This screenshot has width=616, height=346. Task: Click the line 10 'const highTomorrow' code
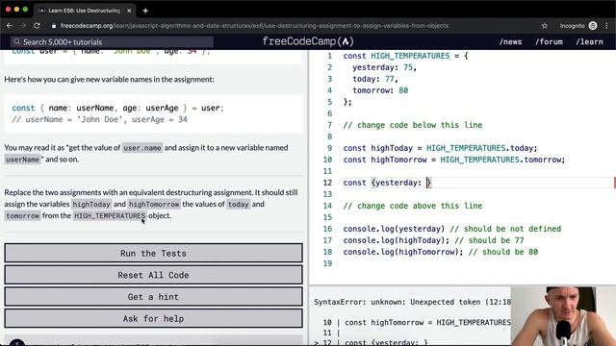(453, 160)
